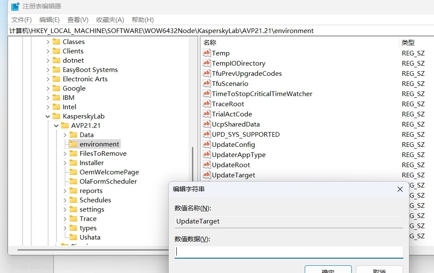Expand the Schedules subkey
Screen dimensions: 434x273
(65, 200)
